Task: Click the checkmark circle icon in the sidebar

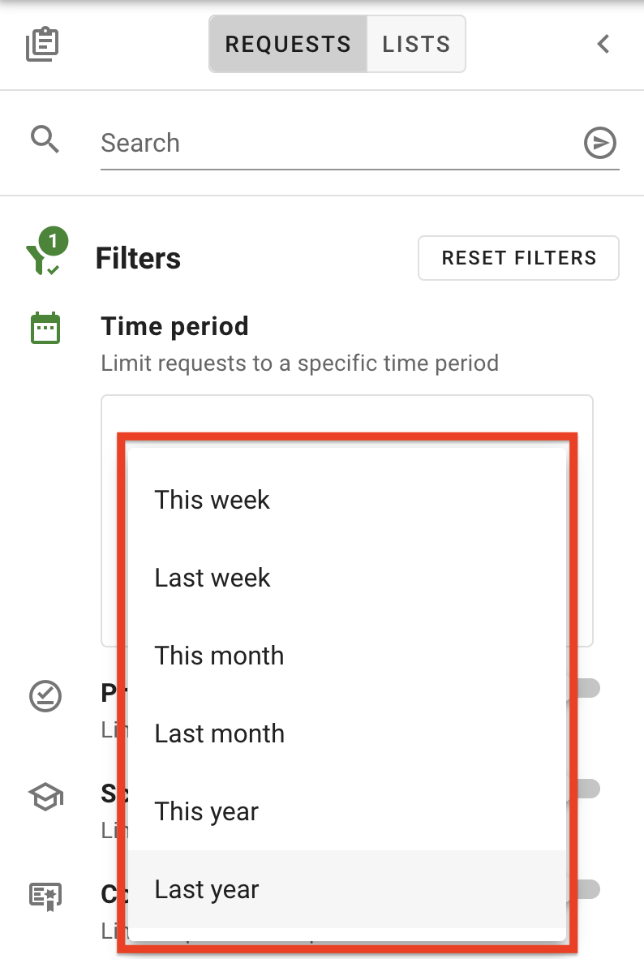Action: click(x=45, y=696)
